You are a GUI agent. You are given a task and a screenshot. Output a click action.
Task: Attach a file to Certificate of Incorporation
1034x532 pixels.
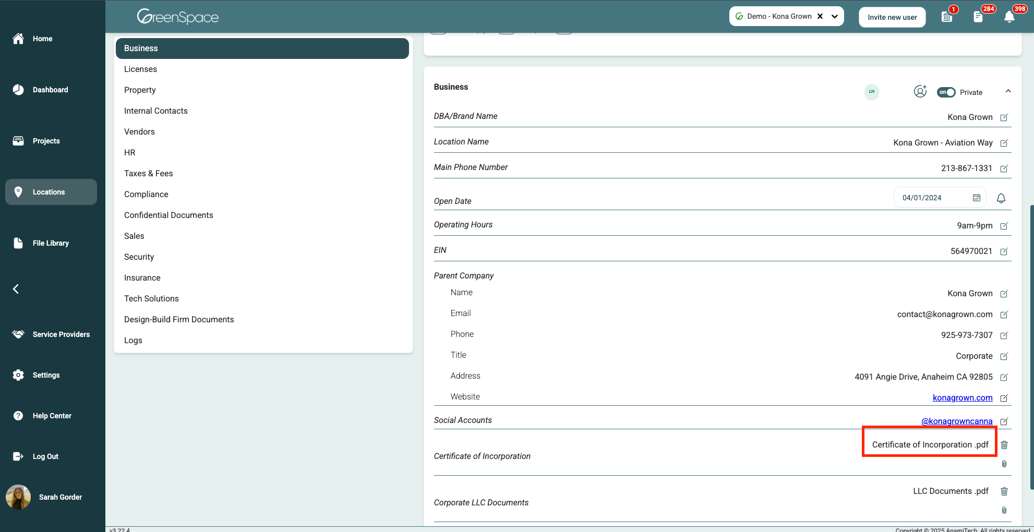click(x=1004, y=464)
